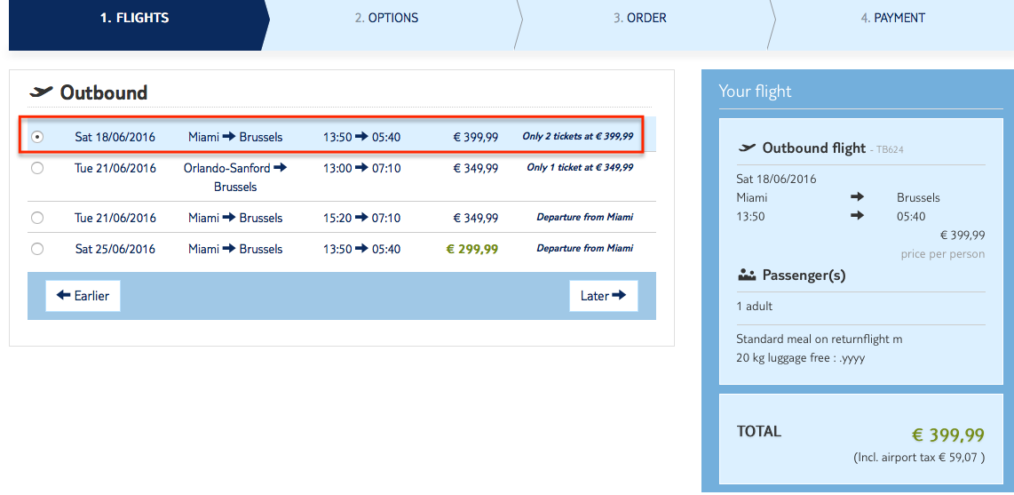The width and height of the screenshot is (1014, 495).
Task: Click the 15:20 → 07:10 time cell
Action: pos(361,218)
